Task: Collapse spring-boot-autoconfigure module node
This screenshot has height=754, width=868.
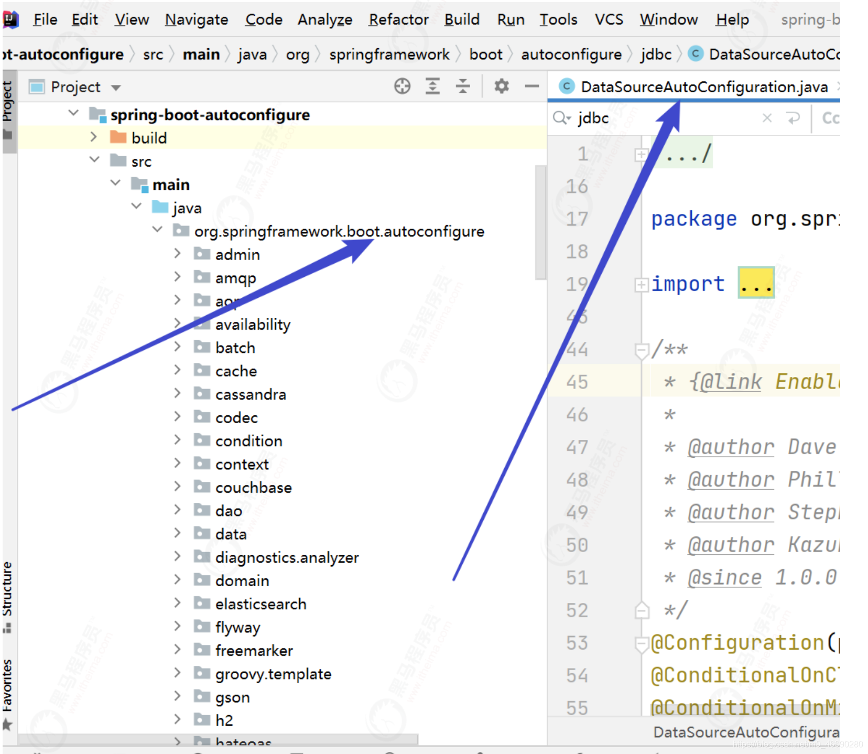Action: coord(73,113)
